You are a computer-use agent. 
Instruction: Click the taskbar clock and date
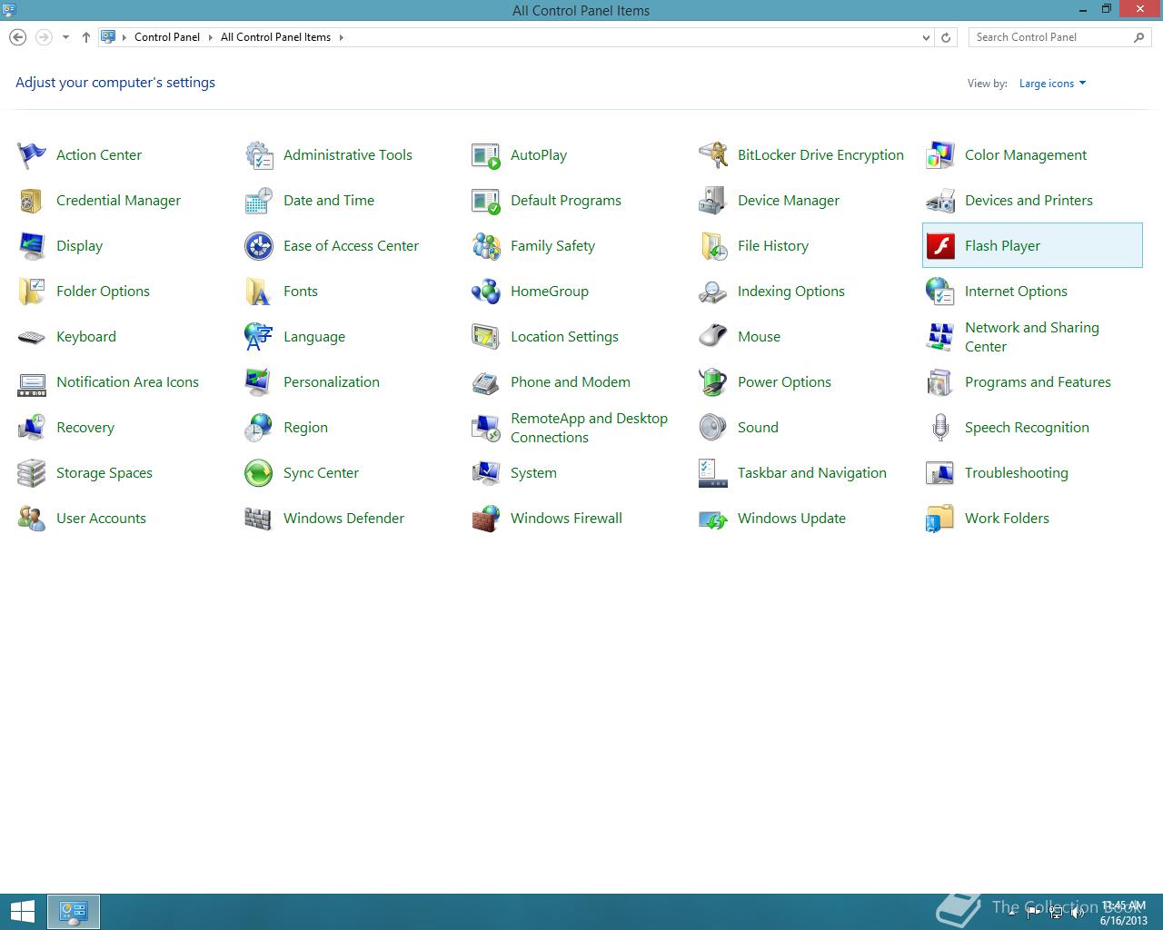[x=1124, y=913]
